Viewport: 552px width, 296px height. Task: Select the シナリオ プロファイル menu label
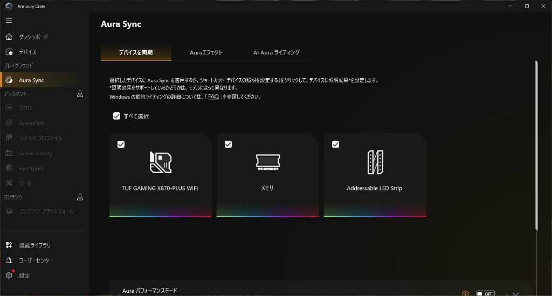pyautogui.click(x=40, y=138)
